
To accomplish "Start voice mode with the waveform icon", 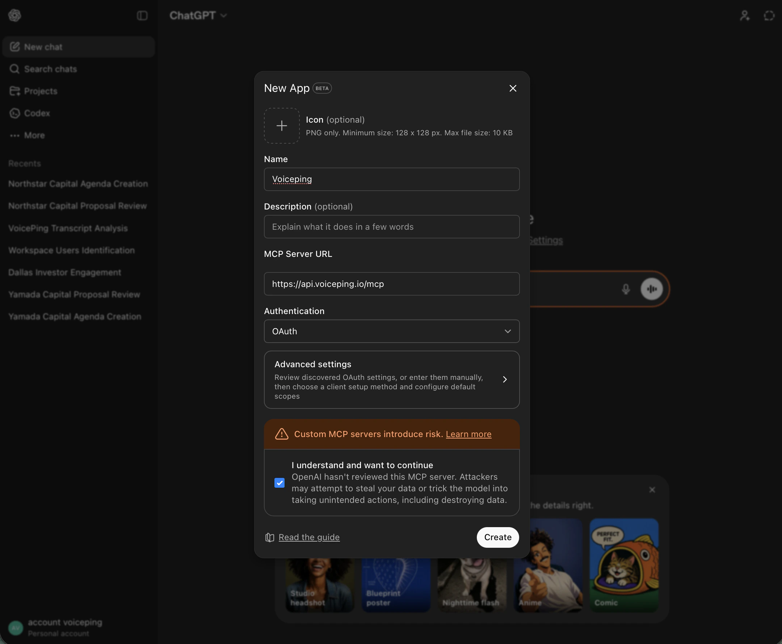I will coord(652,289).
